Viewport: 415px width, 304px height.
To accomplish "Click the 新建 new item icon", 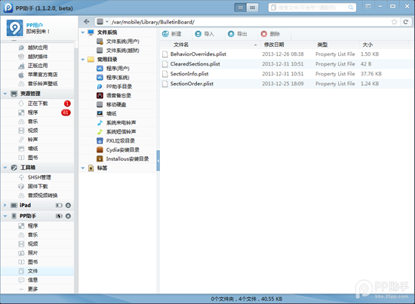I will point(165,34).
